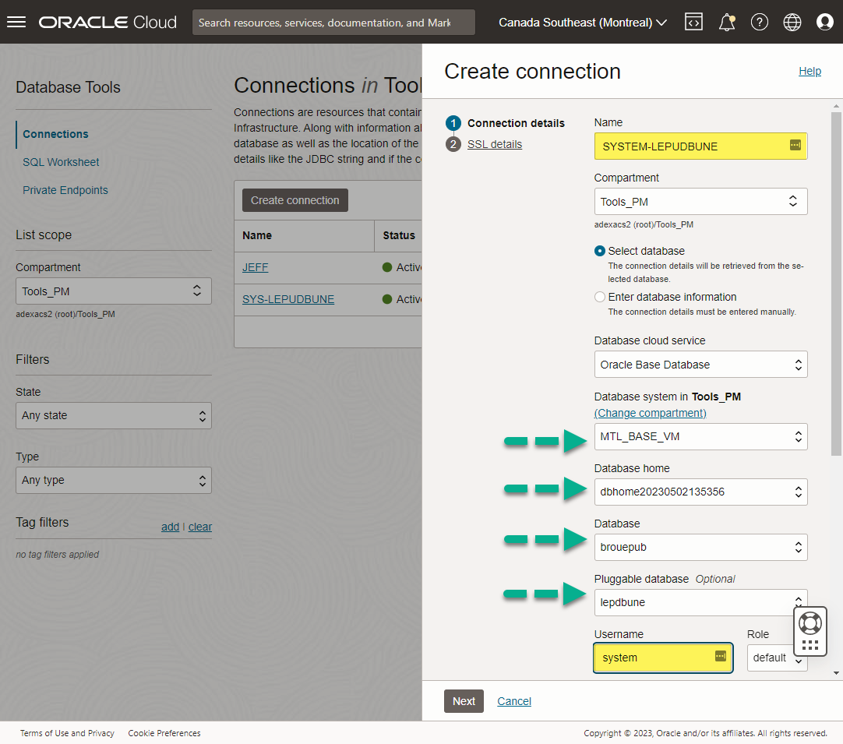Open the user profile menu
843x744 pixels.
click(825, 22)
